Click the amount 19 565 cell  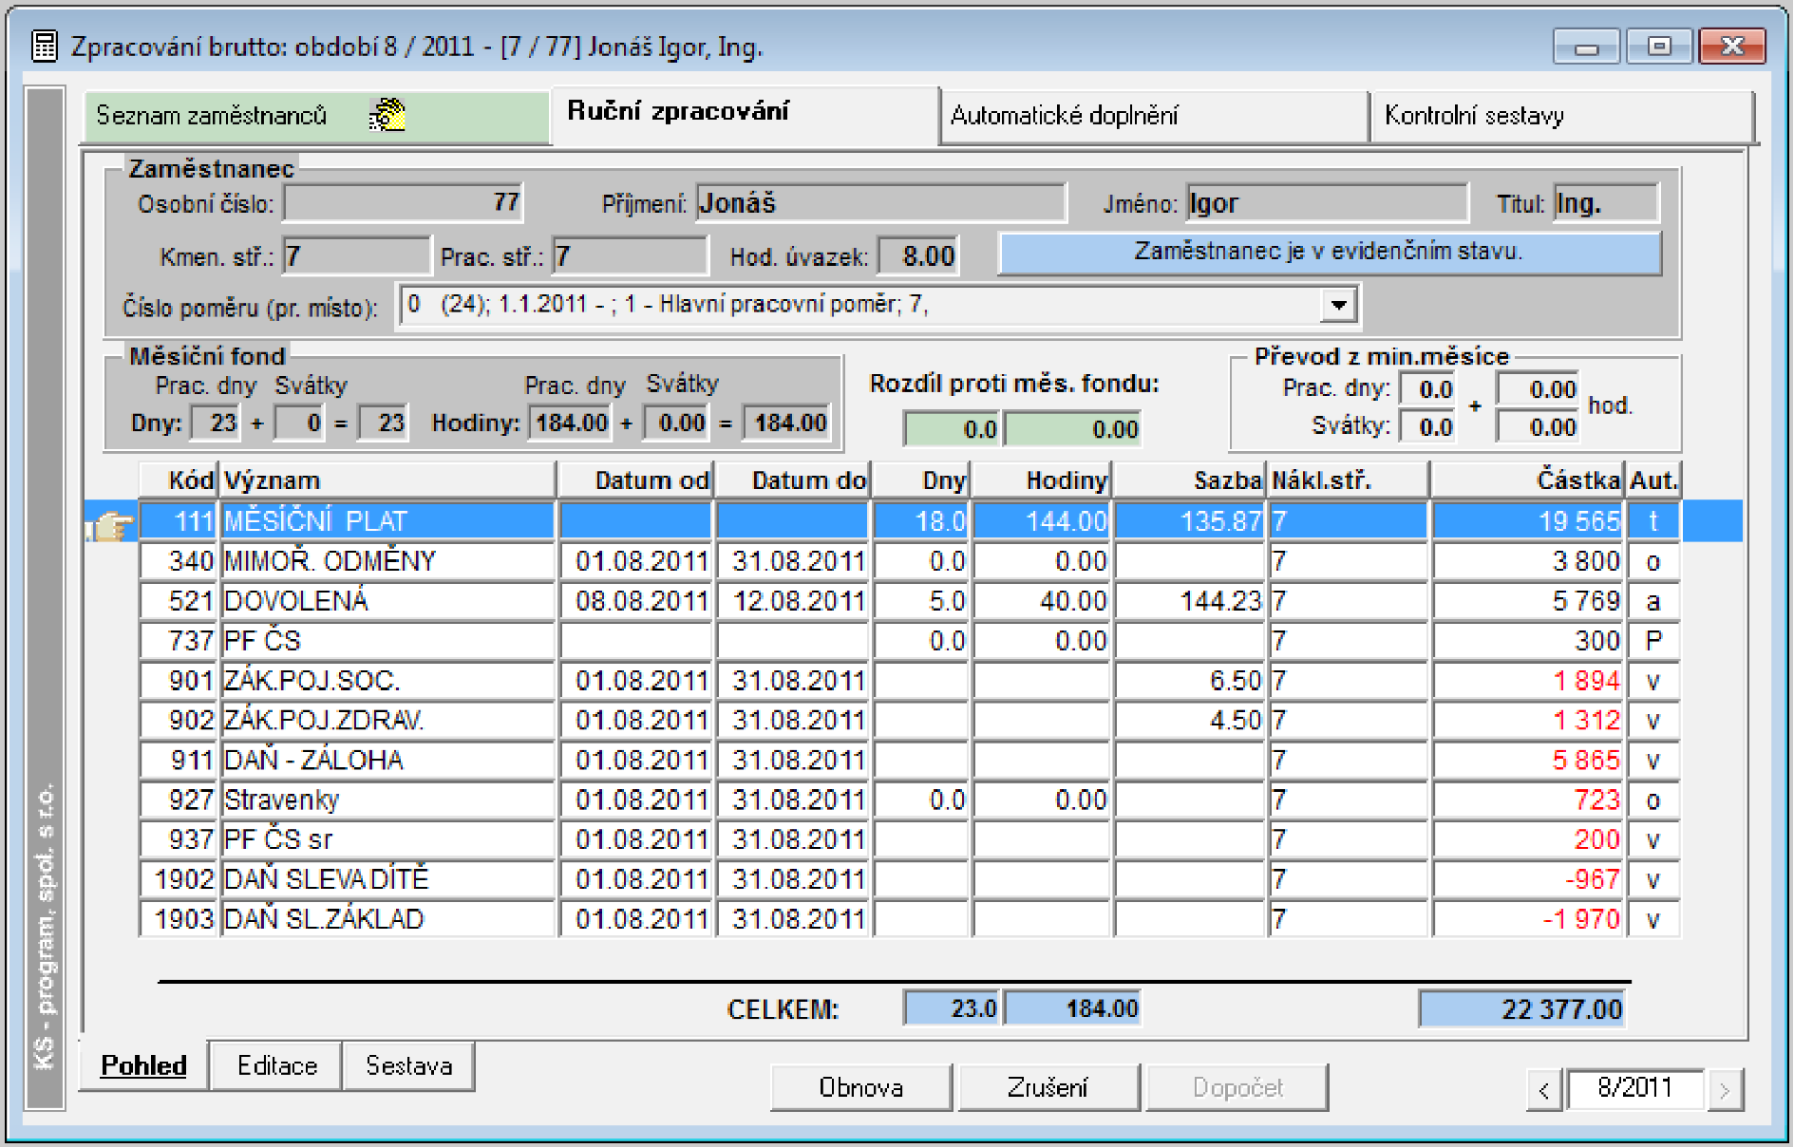[1527, 521]
